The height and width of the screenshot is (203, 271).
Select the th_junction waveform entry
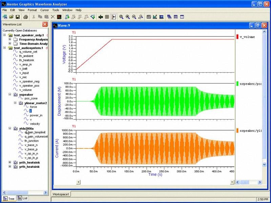click(x=32, y=141)
